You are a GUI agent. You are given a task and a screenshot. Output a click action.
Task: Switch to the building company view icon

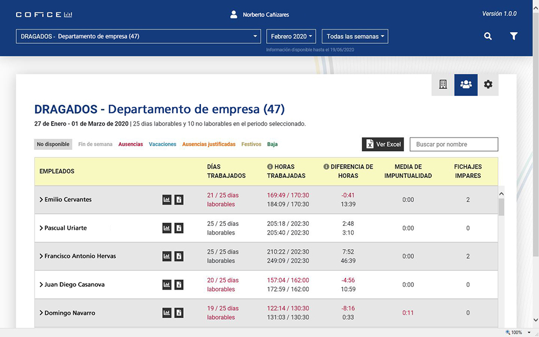pyautogui.click(x=443, y=85)
